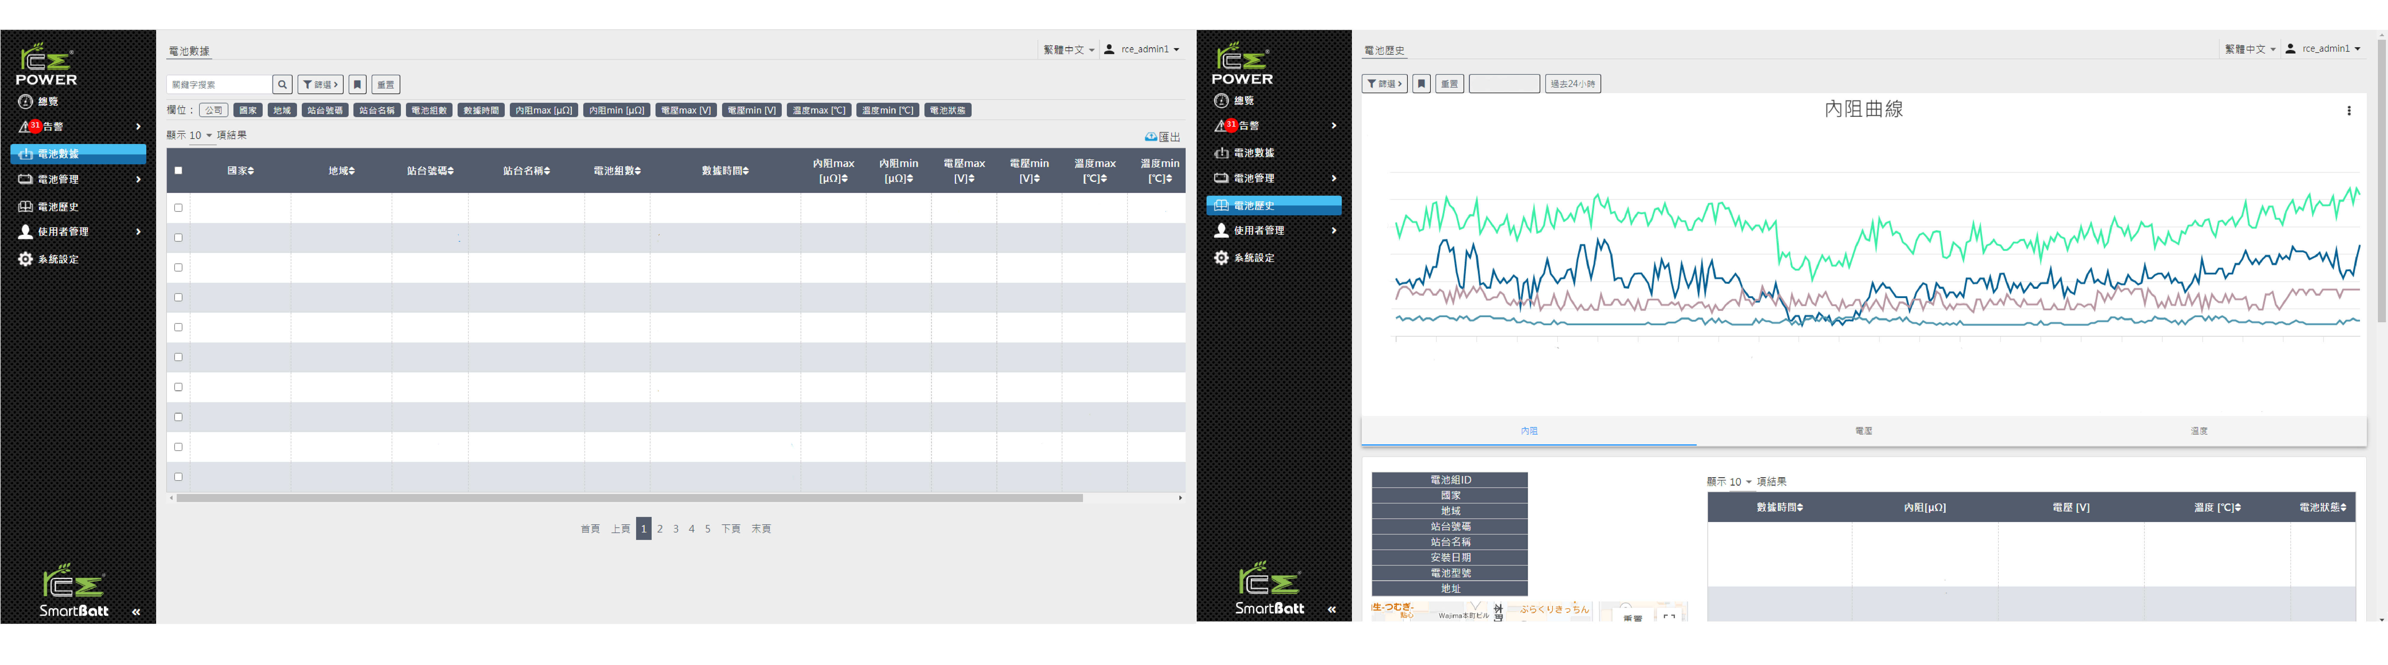Sort the 地域 column in 電池數據 table

pyautogui.click(x=342, y=171)
